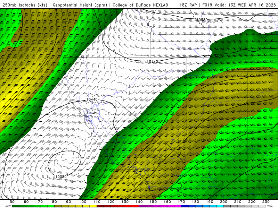Click the 200 value on the color scale

[223, 202]
